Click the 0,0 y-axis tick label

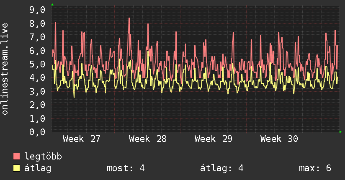pyautogui.click(x=37, y=132)
